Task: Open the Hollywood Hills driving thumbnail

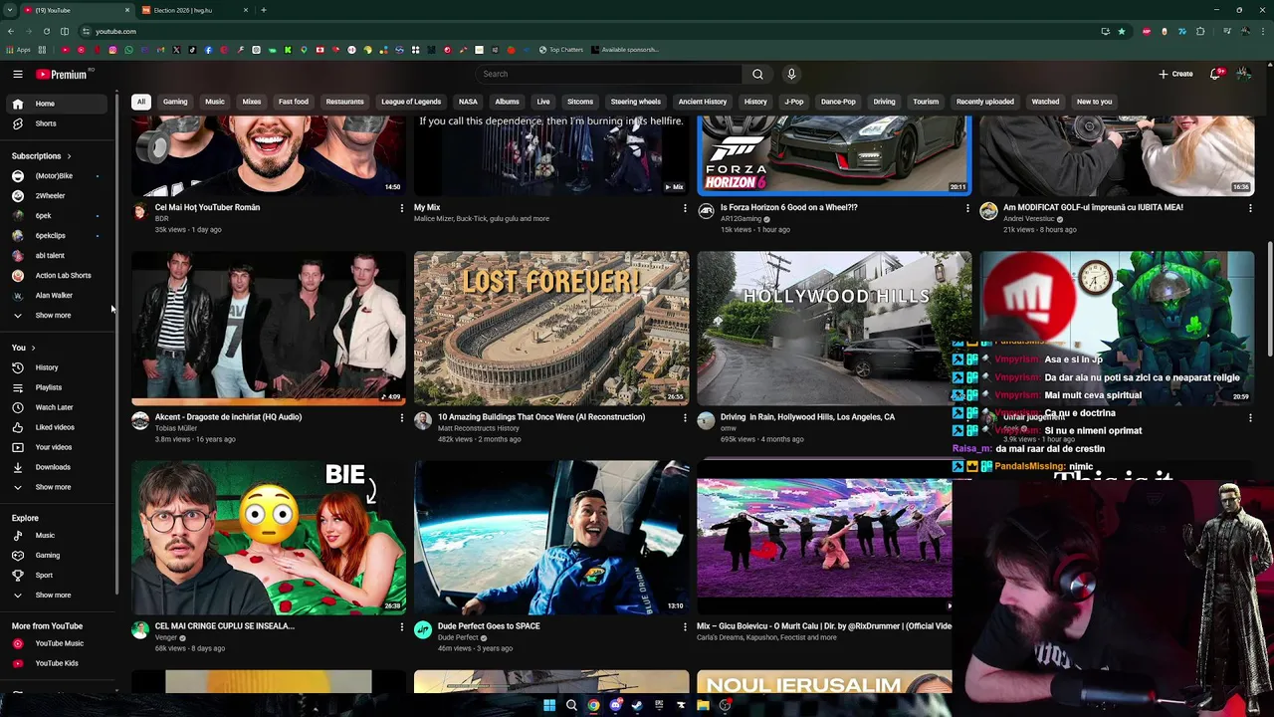Action: pos(834,328)
